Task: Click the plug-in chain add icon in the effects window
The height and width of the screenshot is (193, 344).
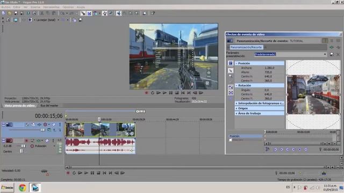Action: pyautogui.click(x=332, y=47)
